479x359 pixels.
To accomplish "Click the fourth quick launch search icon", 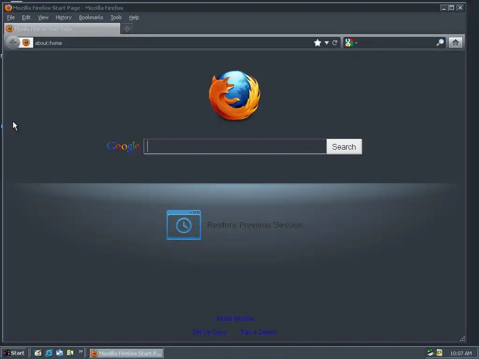I will [x=70, y=353].
